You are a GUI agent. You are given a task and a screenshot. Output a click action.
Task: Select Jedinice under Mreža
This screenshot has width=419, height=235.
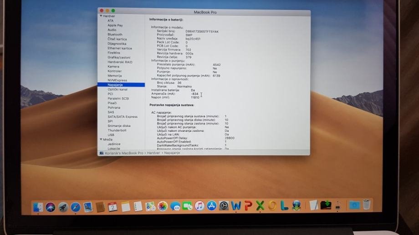click(x=114, y=144)
